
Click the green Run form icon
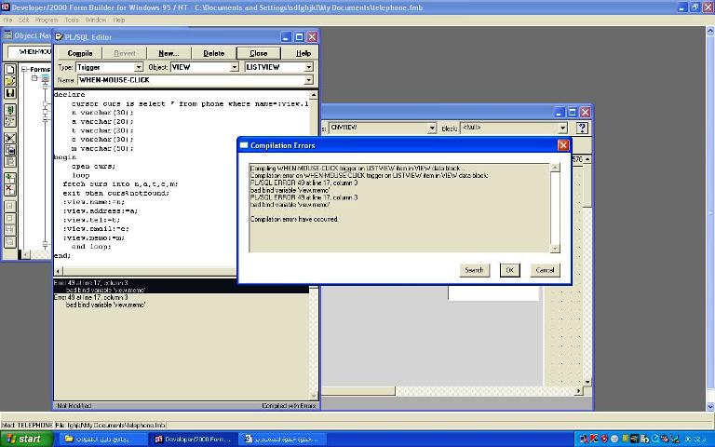(x=10, y=110)
